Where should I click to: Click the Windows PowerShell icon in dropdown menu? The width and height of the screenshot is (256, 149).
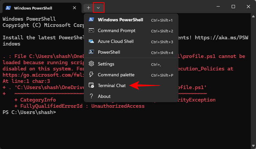click(x=92, y=20)
